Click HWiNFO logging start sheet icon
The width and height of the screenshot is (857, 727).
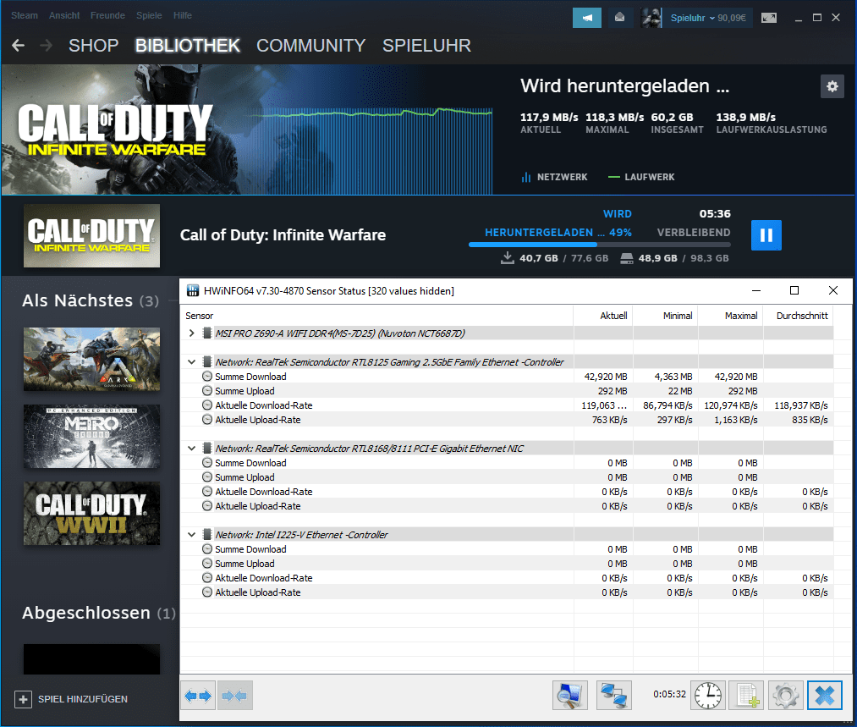(747, 696)
